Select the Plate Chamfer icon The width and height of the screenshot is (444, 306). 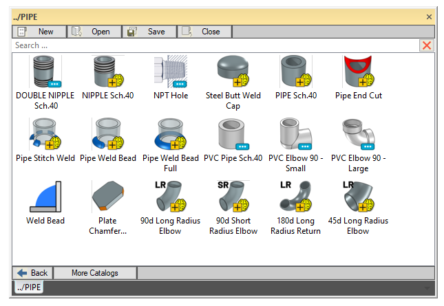[x=108, y=197]
